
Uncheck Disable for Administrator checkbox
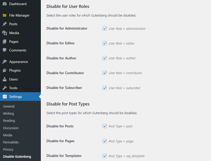coord(105,29)
